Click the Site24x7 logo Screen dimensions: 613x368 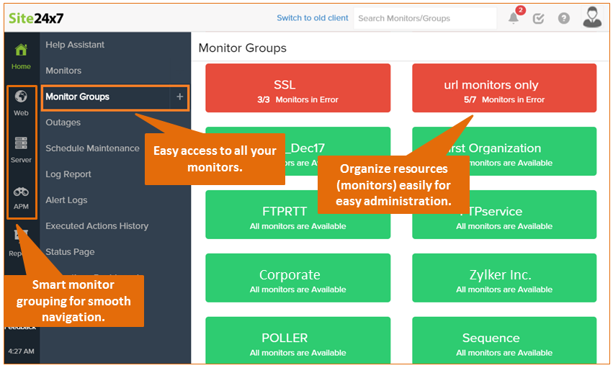[36, 18]
